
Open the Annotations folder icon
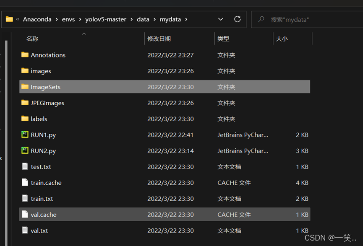click(25, 55)
